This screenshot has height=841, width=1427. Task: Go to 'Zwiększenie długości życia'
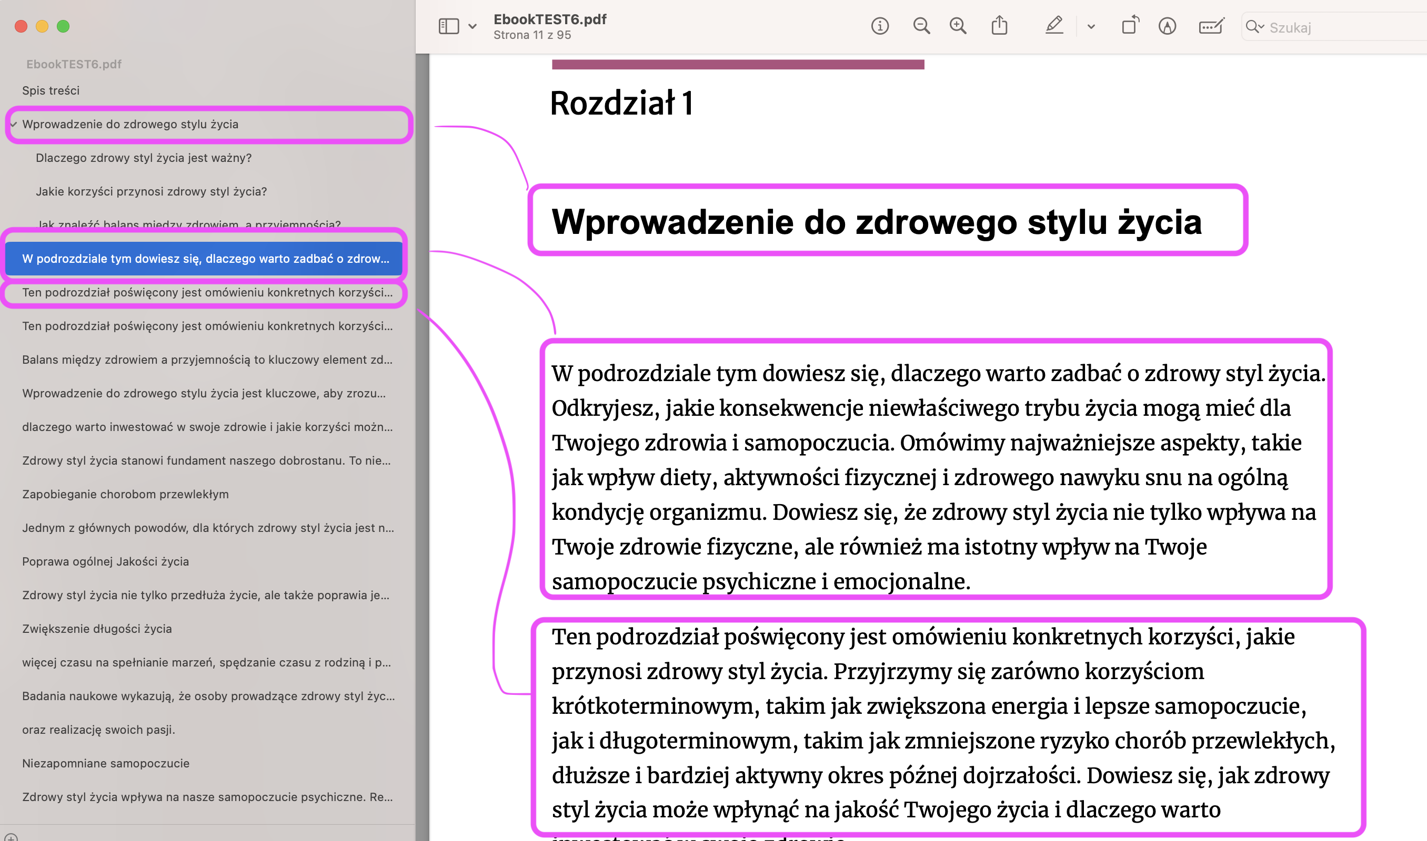pyautogui.click(x=97, y=629)
